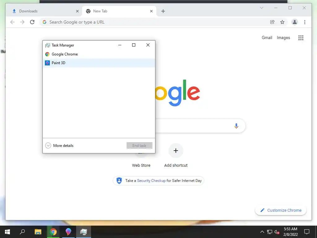
Task: Click Paint 3D icon in taskbar
Action: pyautogui.click(x=68, y=232)
